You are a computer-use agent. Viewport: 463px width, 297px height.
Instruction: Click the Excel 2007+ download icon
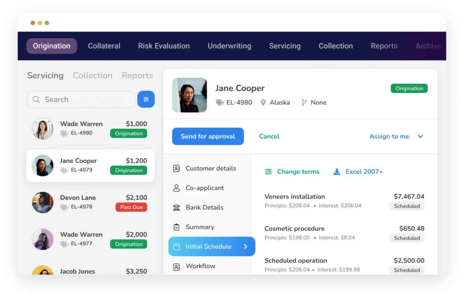click(336, 172)
